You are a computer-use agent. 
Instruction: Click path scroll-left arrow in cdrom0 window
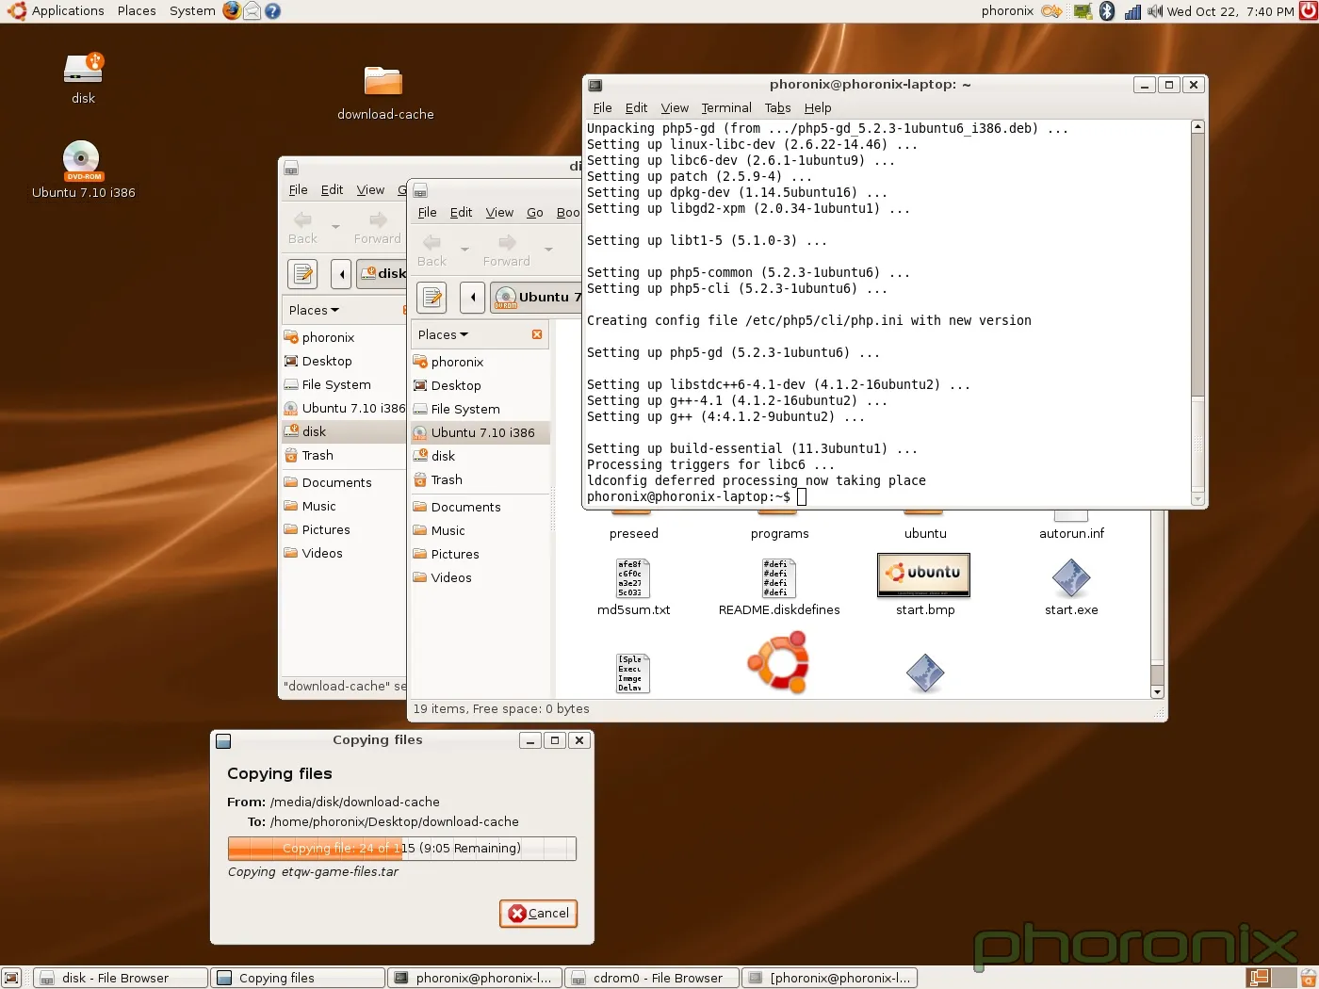(x=473, y=298)
